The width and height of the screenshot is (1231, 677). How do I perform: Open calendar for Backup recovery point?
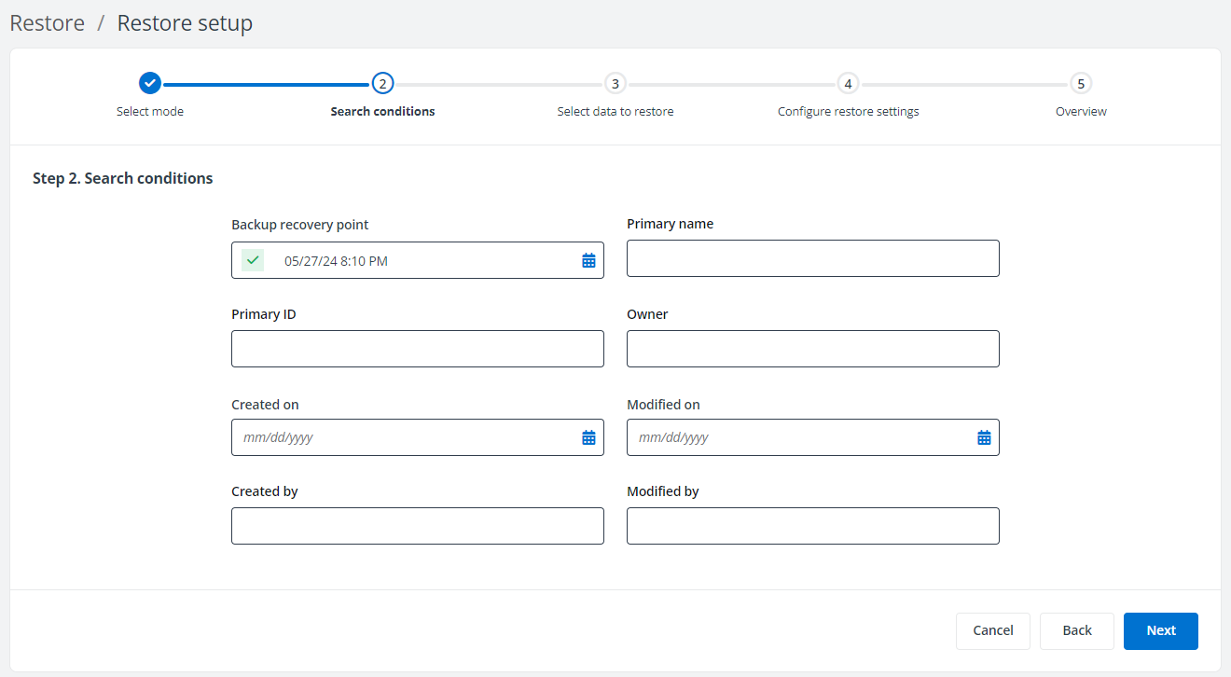(588, 261)
